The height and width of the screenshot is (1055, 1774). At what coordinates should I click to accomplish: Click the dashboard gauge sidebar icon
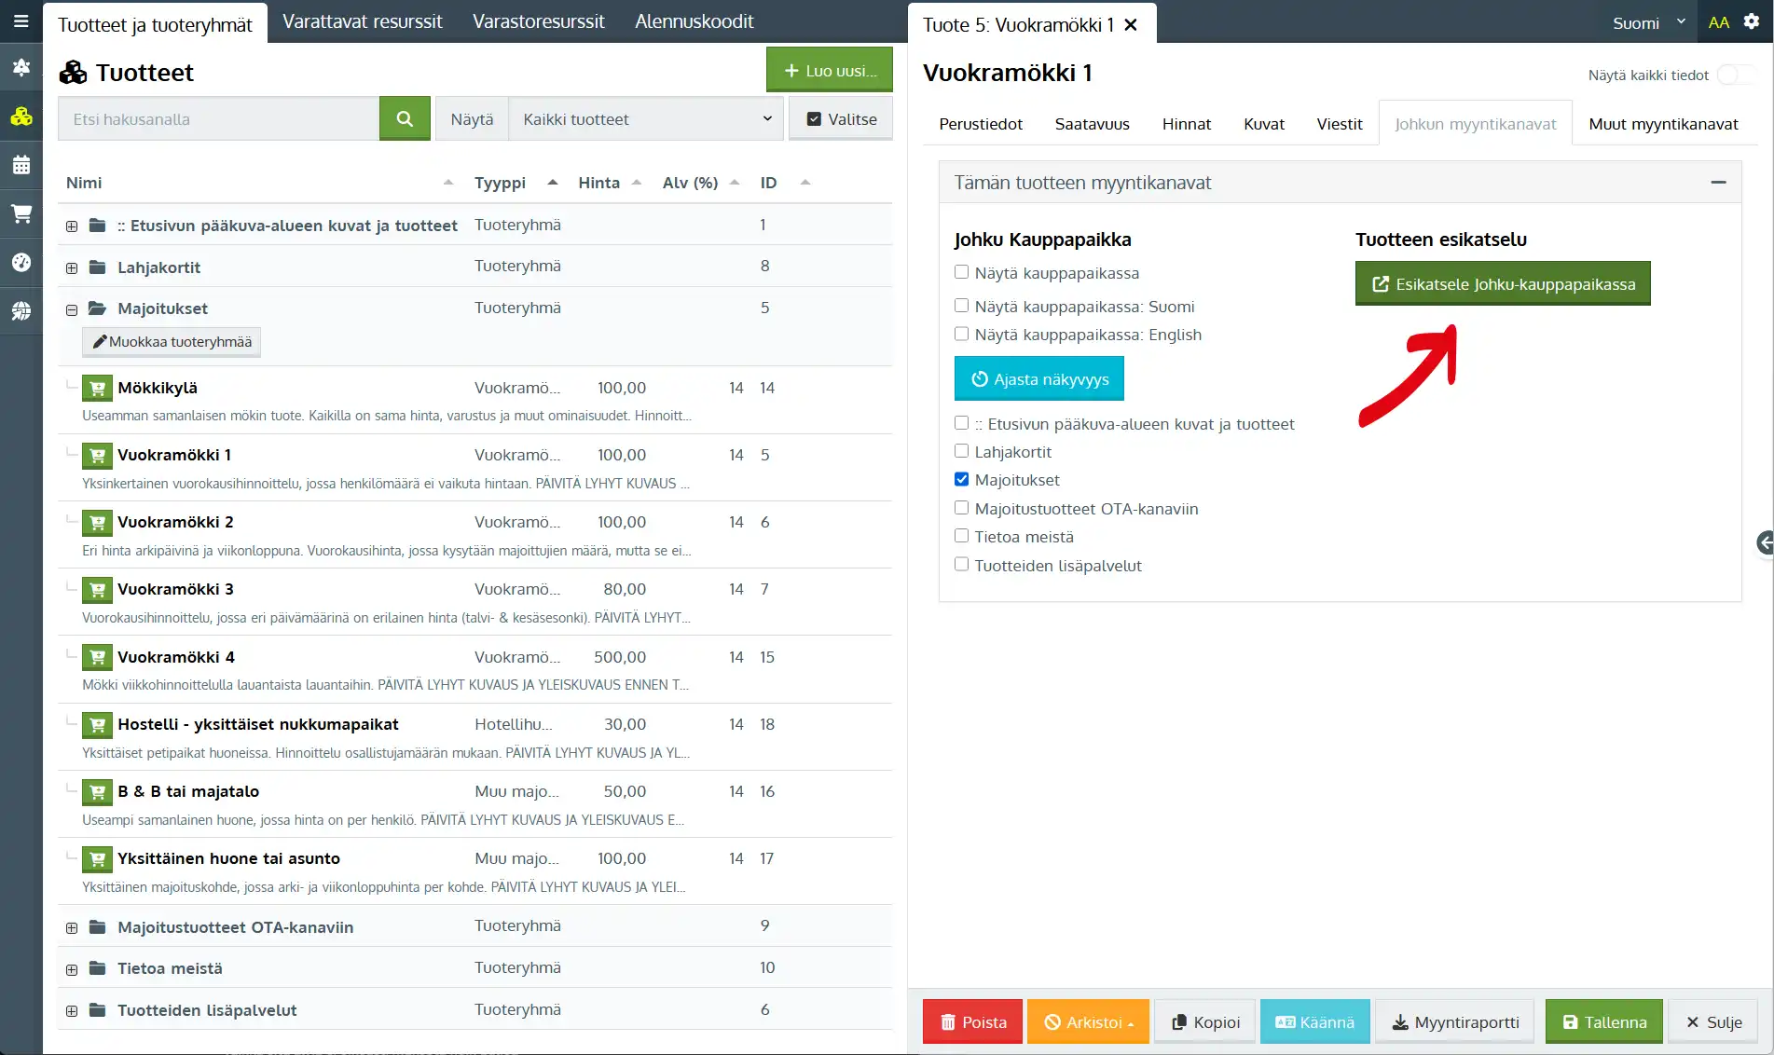click(x=21, y=263)
